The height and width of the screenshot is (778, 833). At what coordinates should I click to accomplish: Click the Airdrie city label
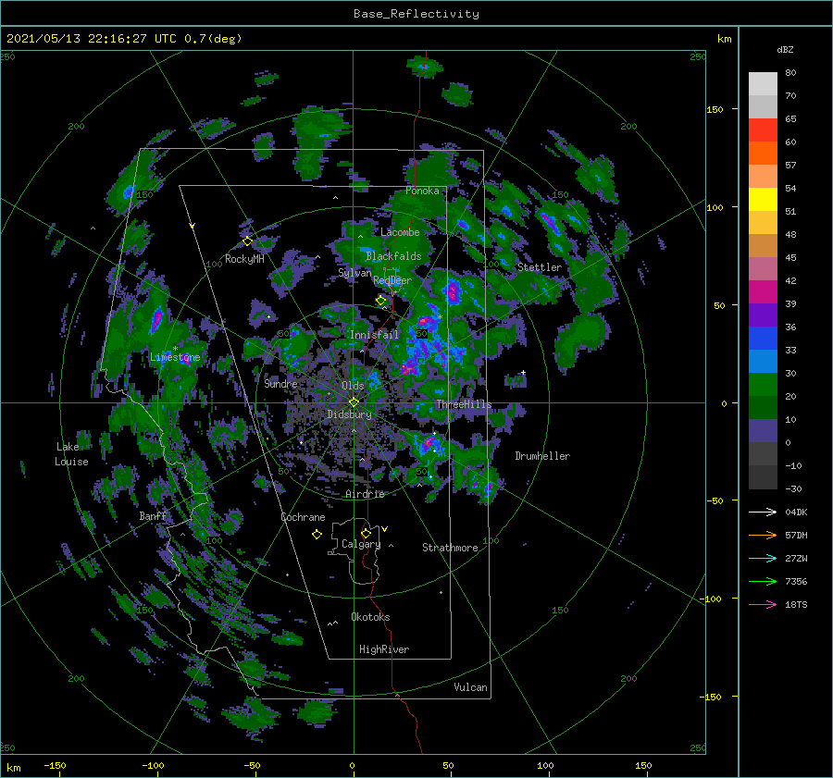[x=365, y=494]
